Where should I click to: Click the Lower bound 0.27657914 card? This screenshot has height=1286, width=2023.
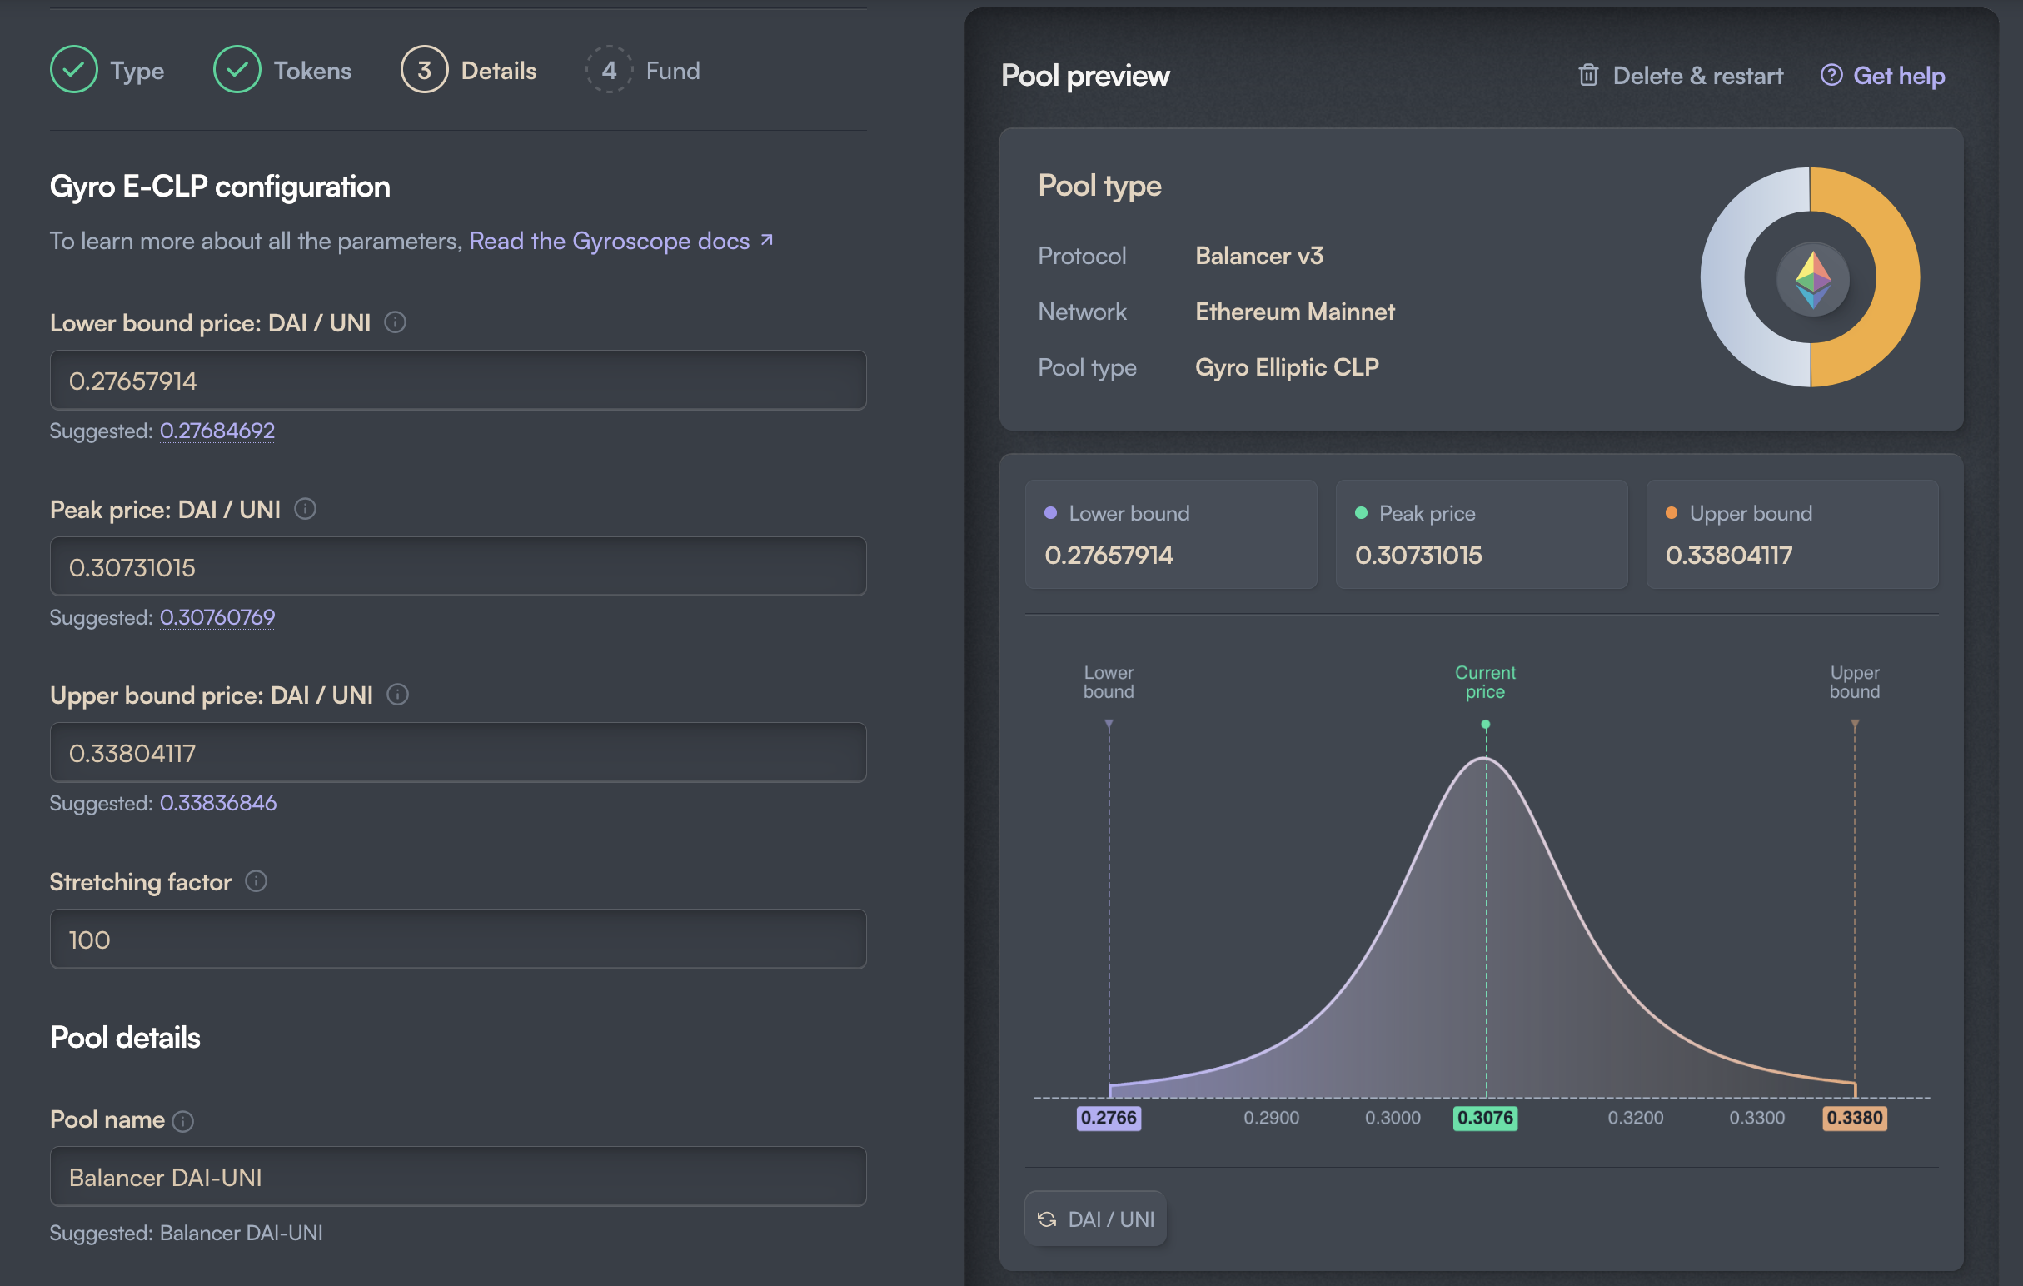(x=1171, y=534)
